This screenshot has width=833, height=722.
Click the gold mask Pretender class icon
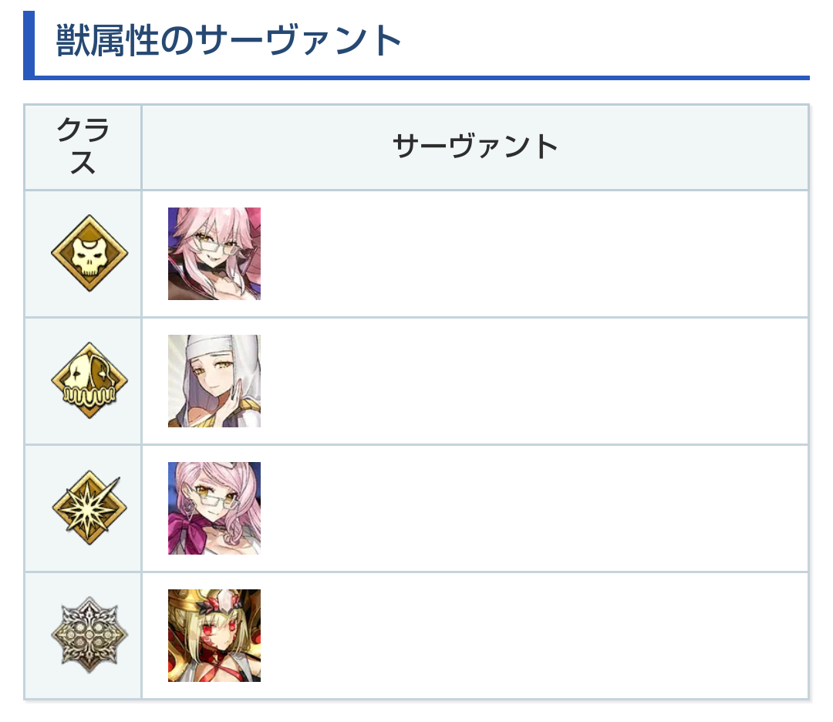click(89, 380)
